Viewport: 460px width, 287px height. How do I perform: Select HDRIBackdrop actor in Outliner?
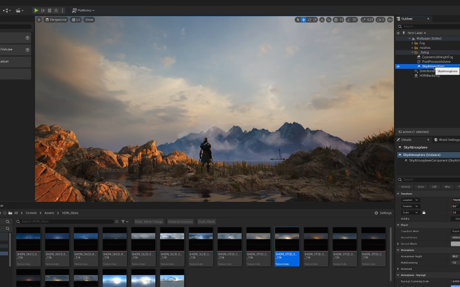click(x=429, y=76)
